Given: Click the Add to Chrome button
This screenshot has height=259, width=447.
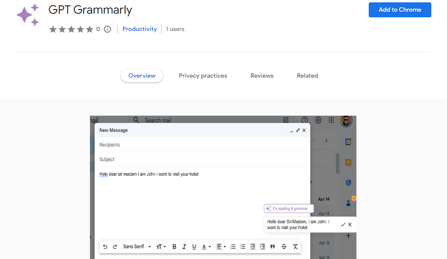Looking at the screenshot, I should (400, 10).
